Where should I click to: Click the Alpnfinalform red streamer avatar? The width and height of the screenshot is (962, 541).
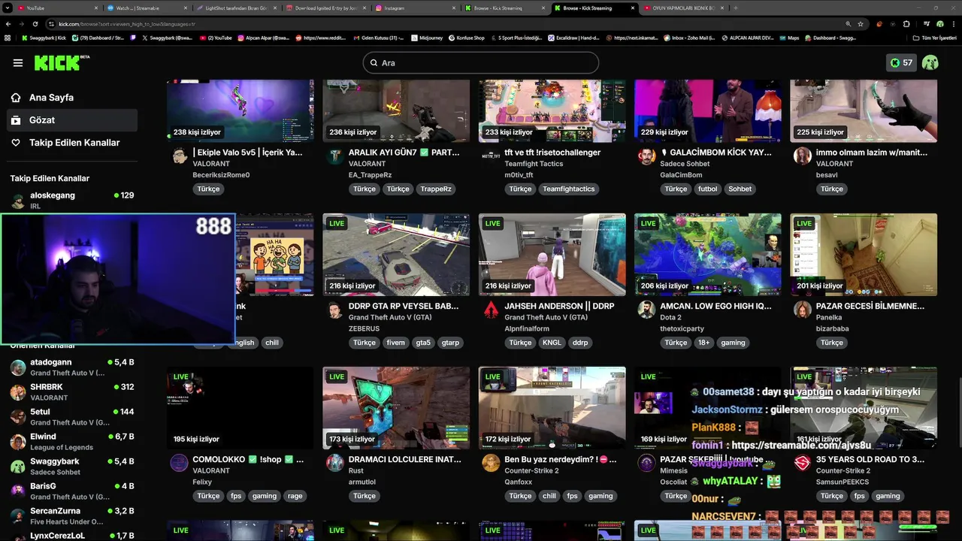pyautogui.click(x=491, y=310)
